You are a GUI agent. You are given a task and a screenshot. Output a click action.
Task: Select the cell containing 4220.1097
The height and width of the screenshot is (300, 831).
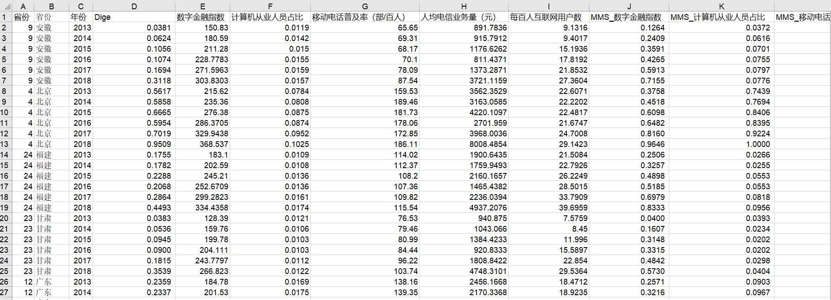tap(464, 112)
